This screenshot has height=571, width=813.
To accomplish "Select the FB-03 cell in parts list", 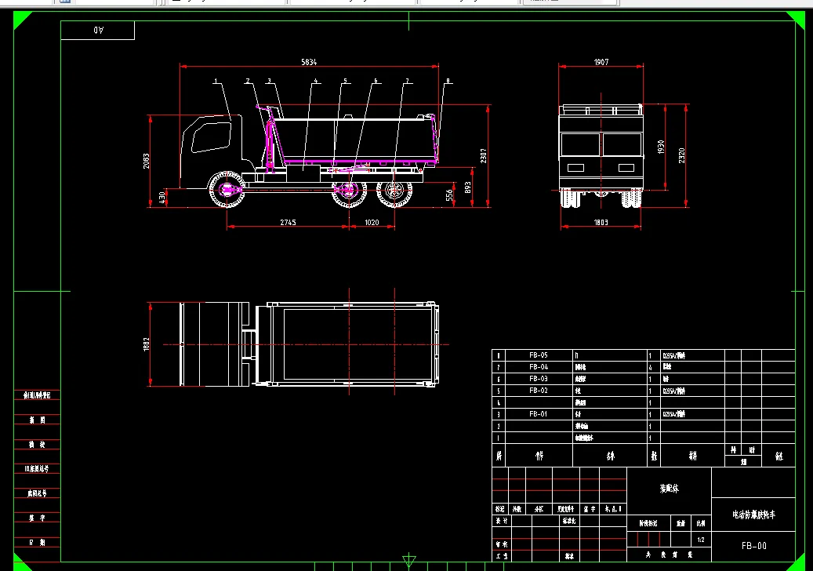I will click(538, 379).
